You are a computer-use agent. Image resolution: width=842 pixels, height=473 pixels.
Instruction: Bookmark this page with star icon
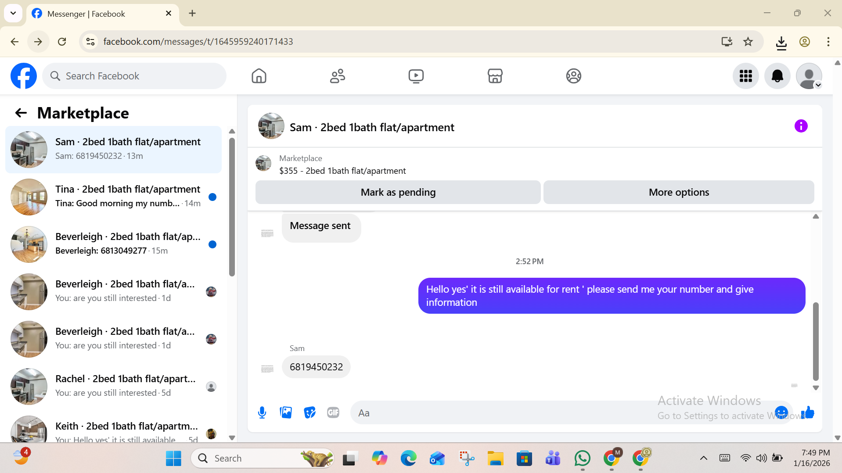pyautogui.click(x=748, y=42)
